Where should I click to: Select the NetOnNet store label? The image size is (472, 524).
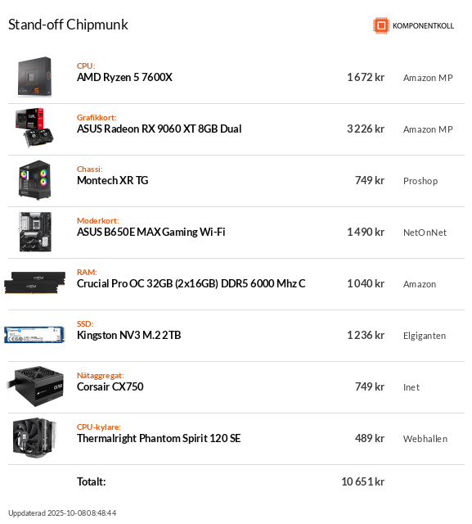(x=425, y=233)
